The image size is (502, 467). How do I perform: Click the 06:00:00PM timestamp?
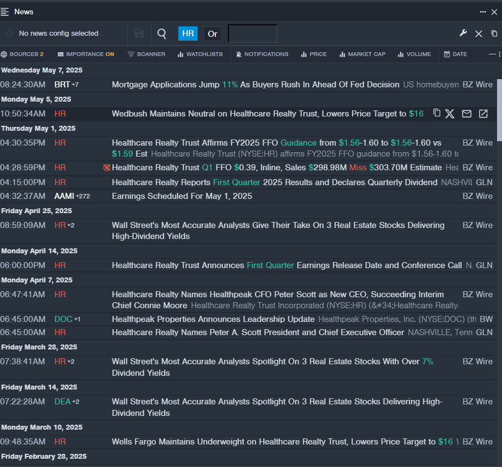[23, 265]
